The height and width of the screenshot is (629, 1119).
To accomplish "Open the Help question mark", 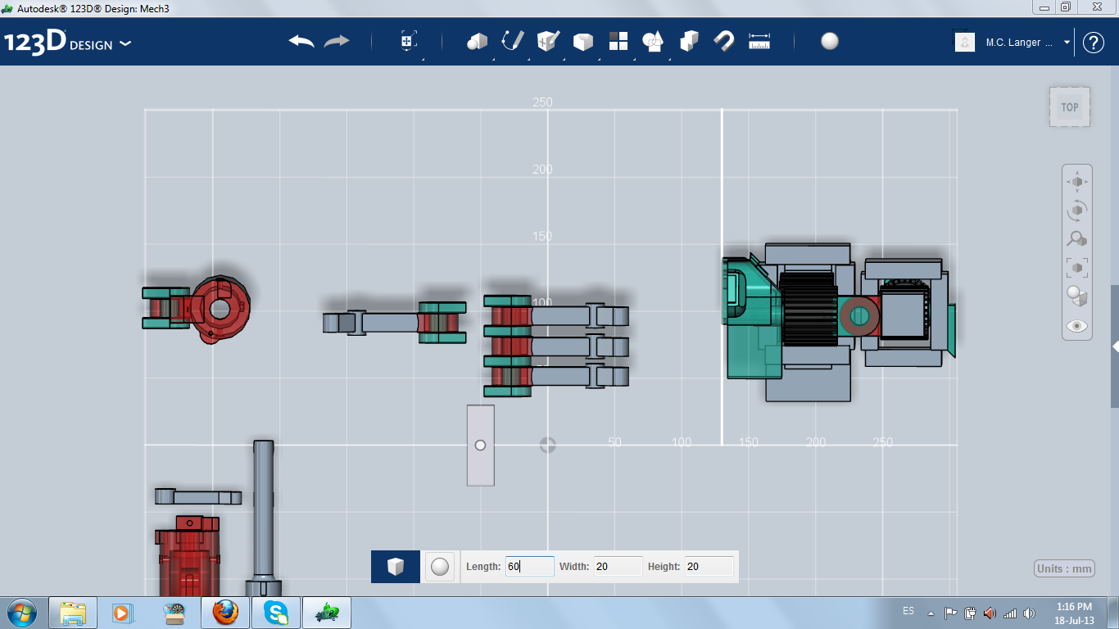I will 1094,43.
